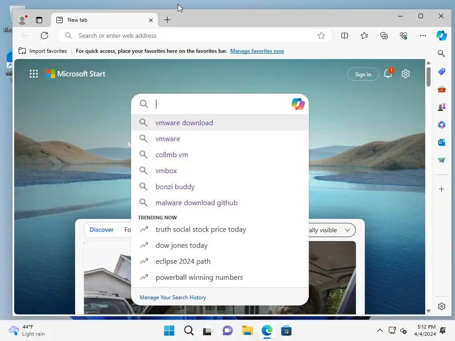Screen dimensions: 455x341
Task: Open the weather widget on taskbar
Action: point(27,330)
